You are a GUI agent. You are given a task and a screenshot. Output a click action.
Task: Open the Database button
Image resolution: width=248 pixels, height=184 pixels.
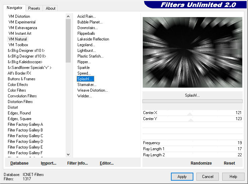(x=19, y=163)
